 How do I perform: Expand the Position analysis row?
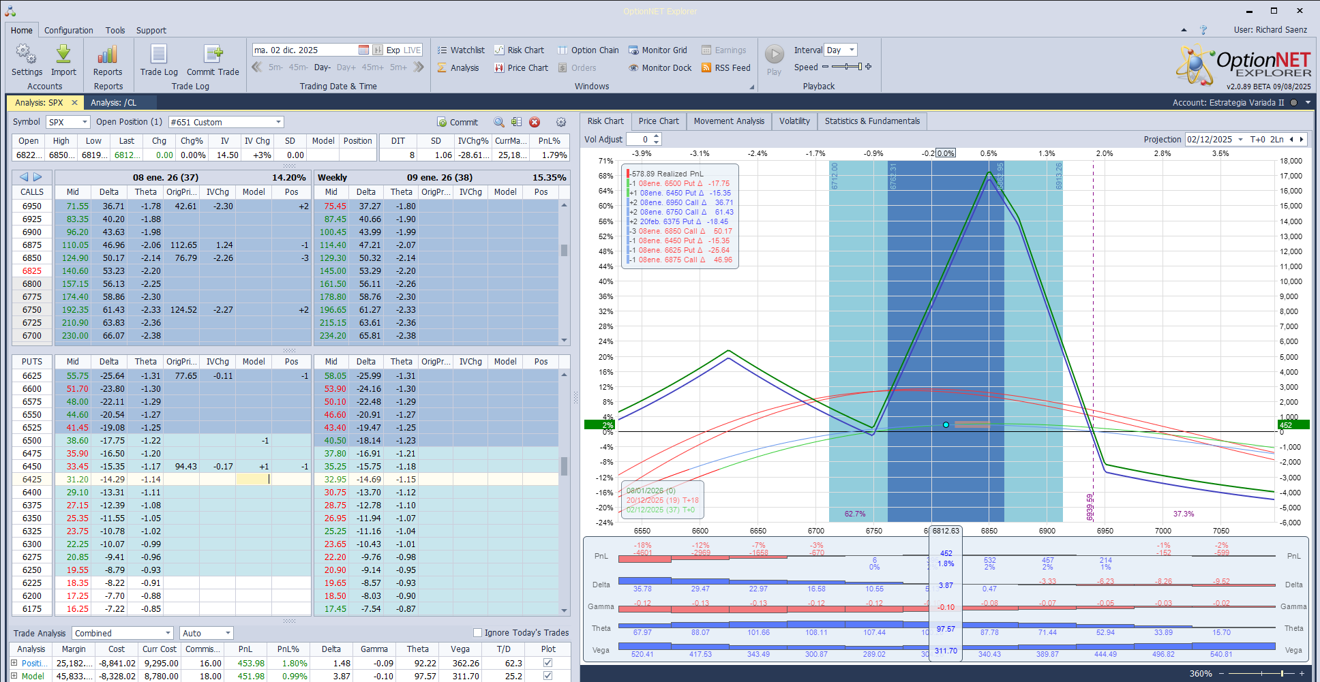[14, 662]
